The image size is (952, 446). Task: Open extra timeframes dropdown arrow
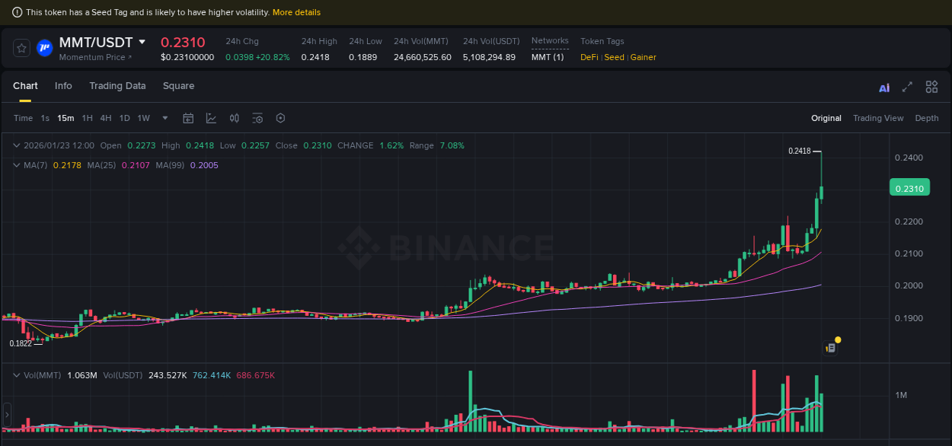pyautogui.click(x=165, y=118)
